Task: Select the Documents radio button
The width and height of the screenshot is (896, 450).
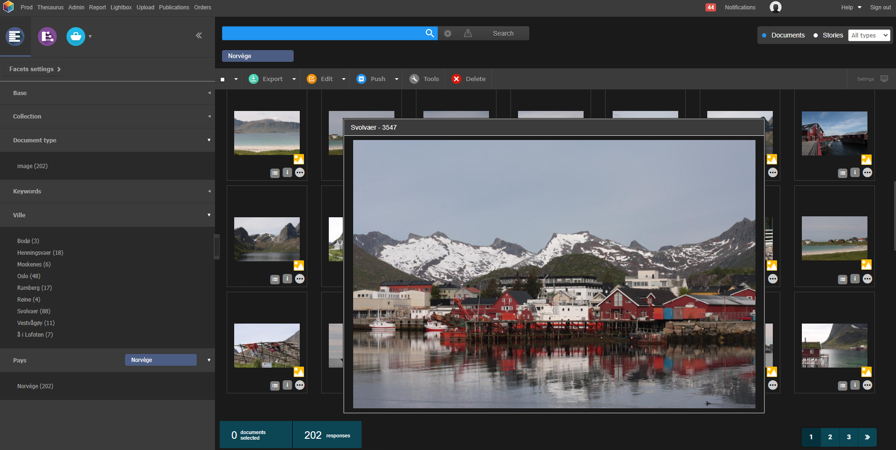Action: point(764,35)
